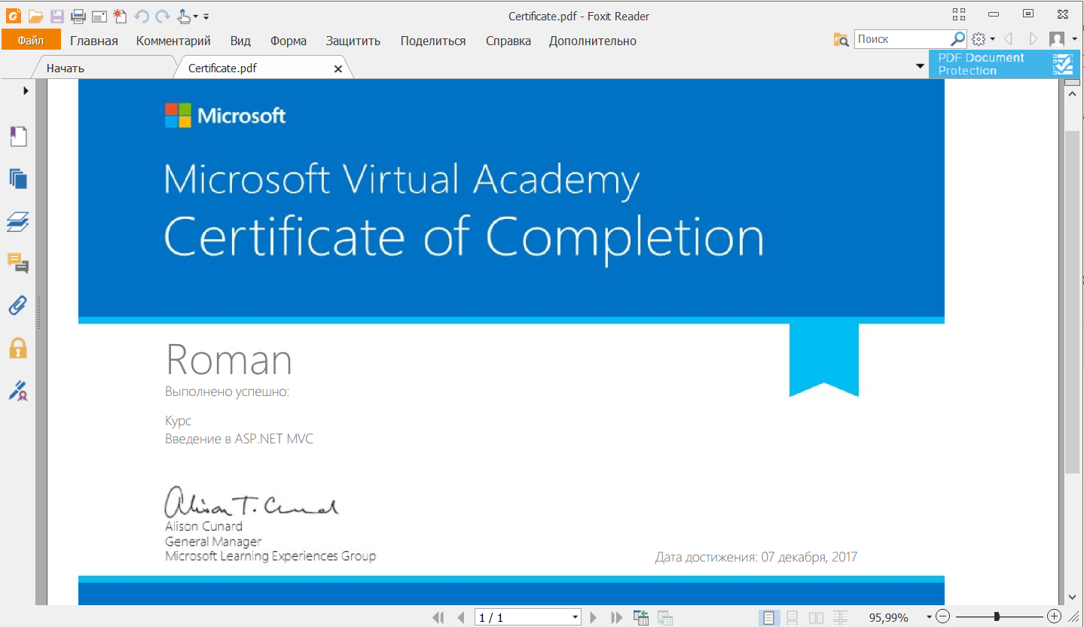The image size is (1084, 627).
Task: Open the Digital Signatures panel
Action: 18,391
